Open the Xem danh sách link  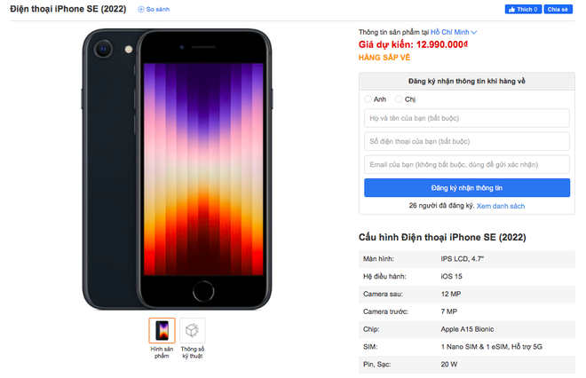[x=501, y=206]
